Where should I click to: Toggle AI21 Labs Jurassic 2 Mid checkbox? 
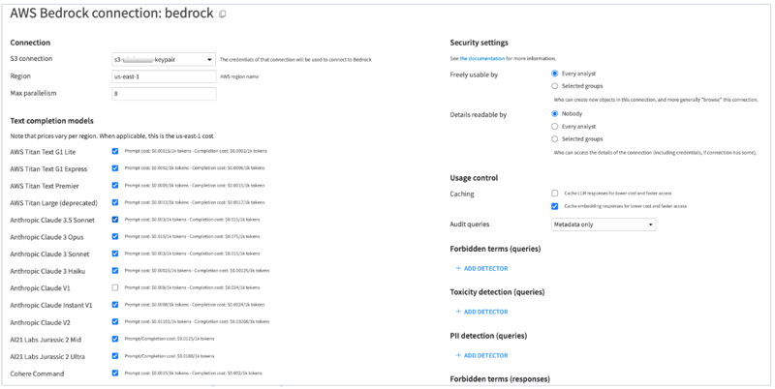click(115, 339)
